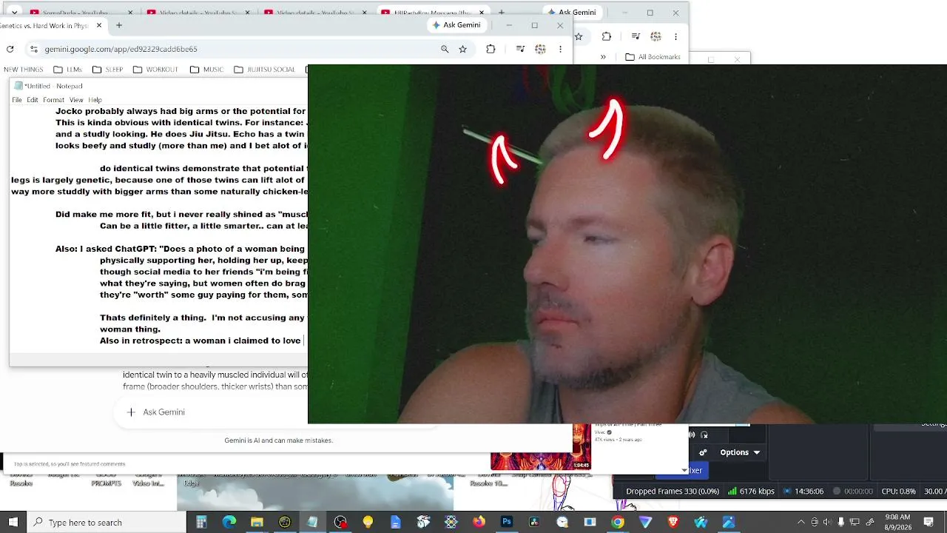The image size is (947, 533).
Task: Open the JIUJITSU SOCIAL bookmarks folder
Action: [265, 70]
